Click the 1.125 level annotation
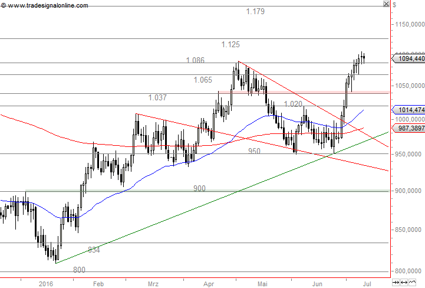Image resolution: width=425 pixels, height=288 pixels. [x=230, y=45]
